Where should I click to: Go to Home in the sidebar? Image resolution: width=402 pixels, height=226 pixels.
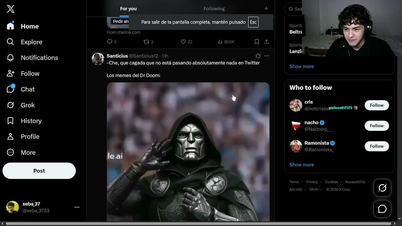(23, 26)
